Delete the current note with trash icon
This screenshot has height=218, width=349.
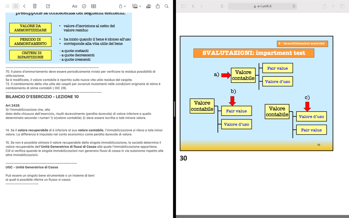click(x=35, y=6)
